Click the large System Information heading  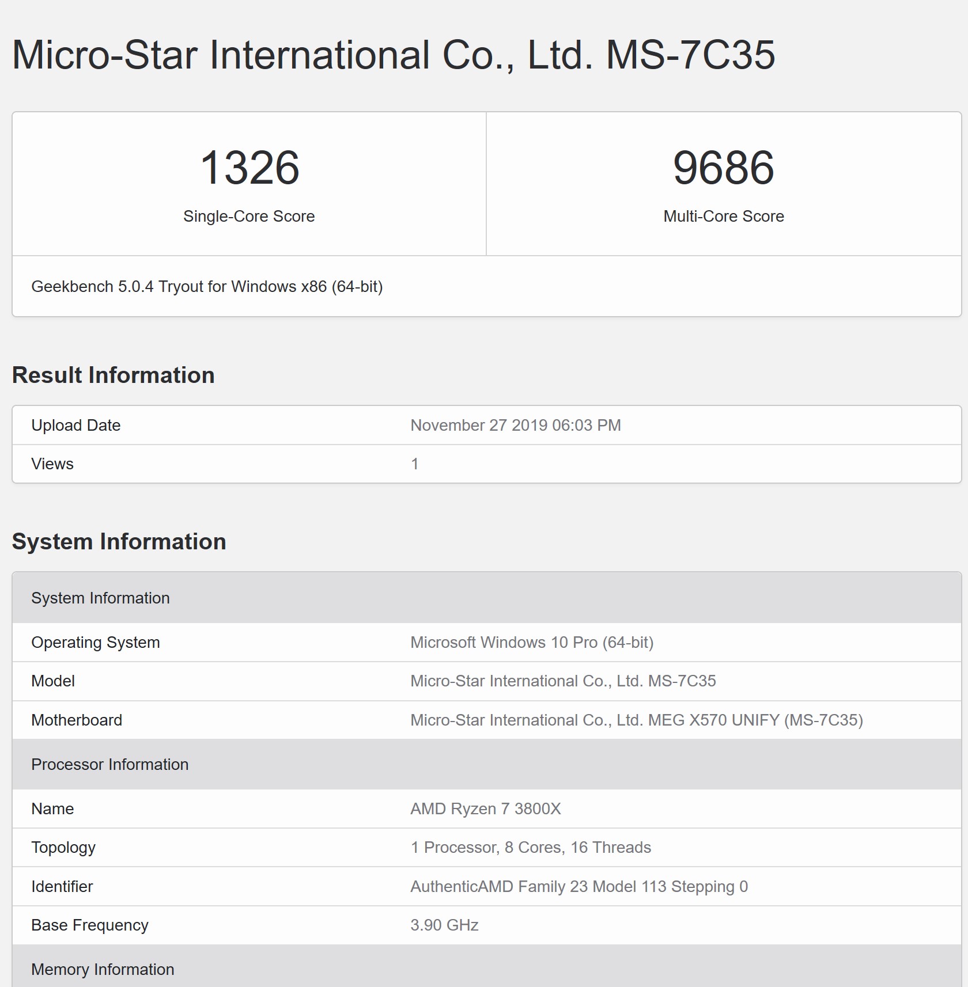(119, 542)
